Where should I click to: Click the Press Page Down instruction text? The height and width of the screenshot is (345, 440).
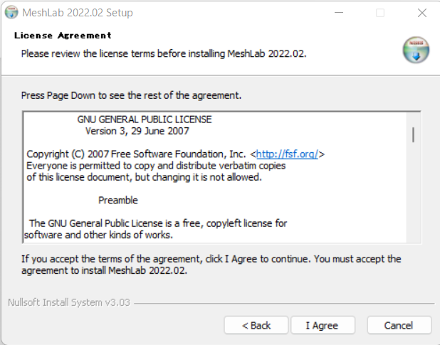[131, 95]
